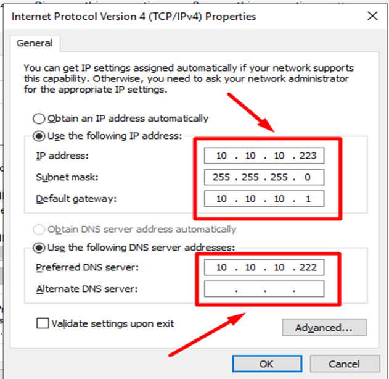Image resolution: width=389 pixels, height=379 pixels.
Task: Click the last octet 223 of IP address
Action: click(x=306, y=156)
